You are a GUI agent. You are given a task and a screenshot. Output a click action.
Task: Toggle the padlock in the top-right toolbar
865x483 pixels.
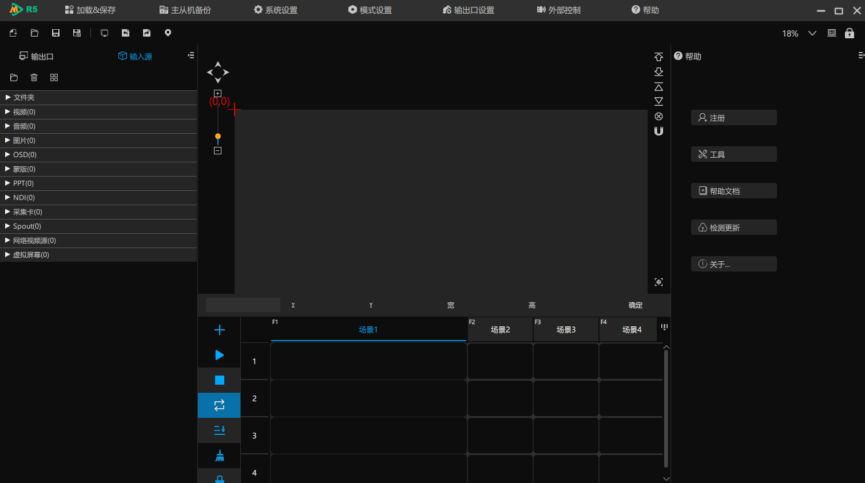point(849,33)
